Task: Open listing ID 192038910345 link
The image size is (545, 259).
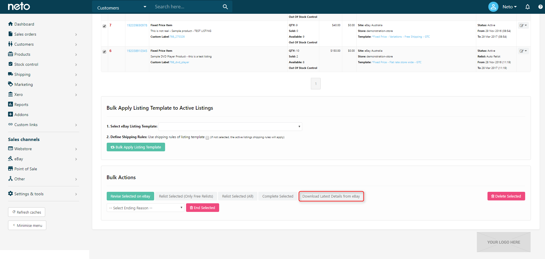Action: click(x=137, y=51)
